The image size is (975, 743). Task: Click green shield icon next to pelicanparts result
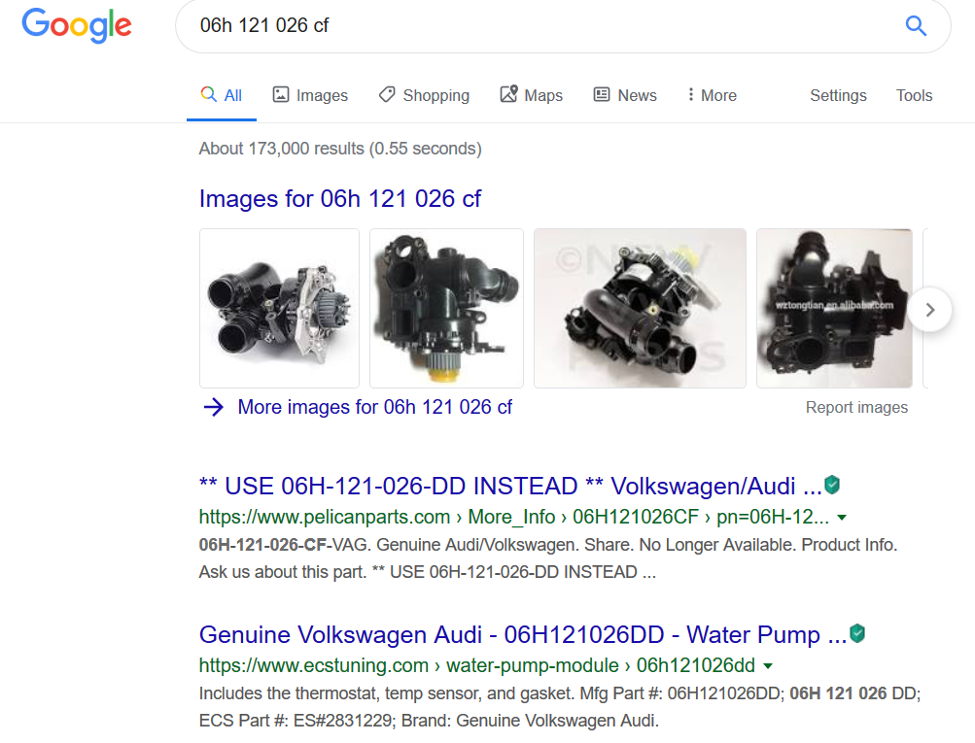pos(832,485)
